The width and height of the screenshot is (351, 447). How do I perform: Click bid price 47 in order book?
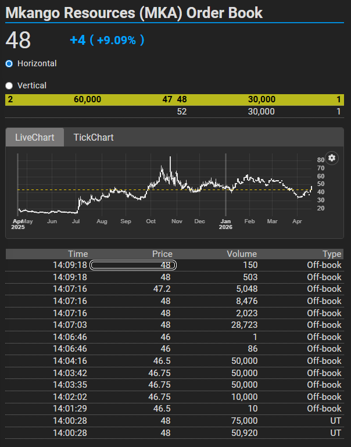pyautogui.click(x=167, y=99)
